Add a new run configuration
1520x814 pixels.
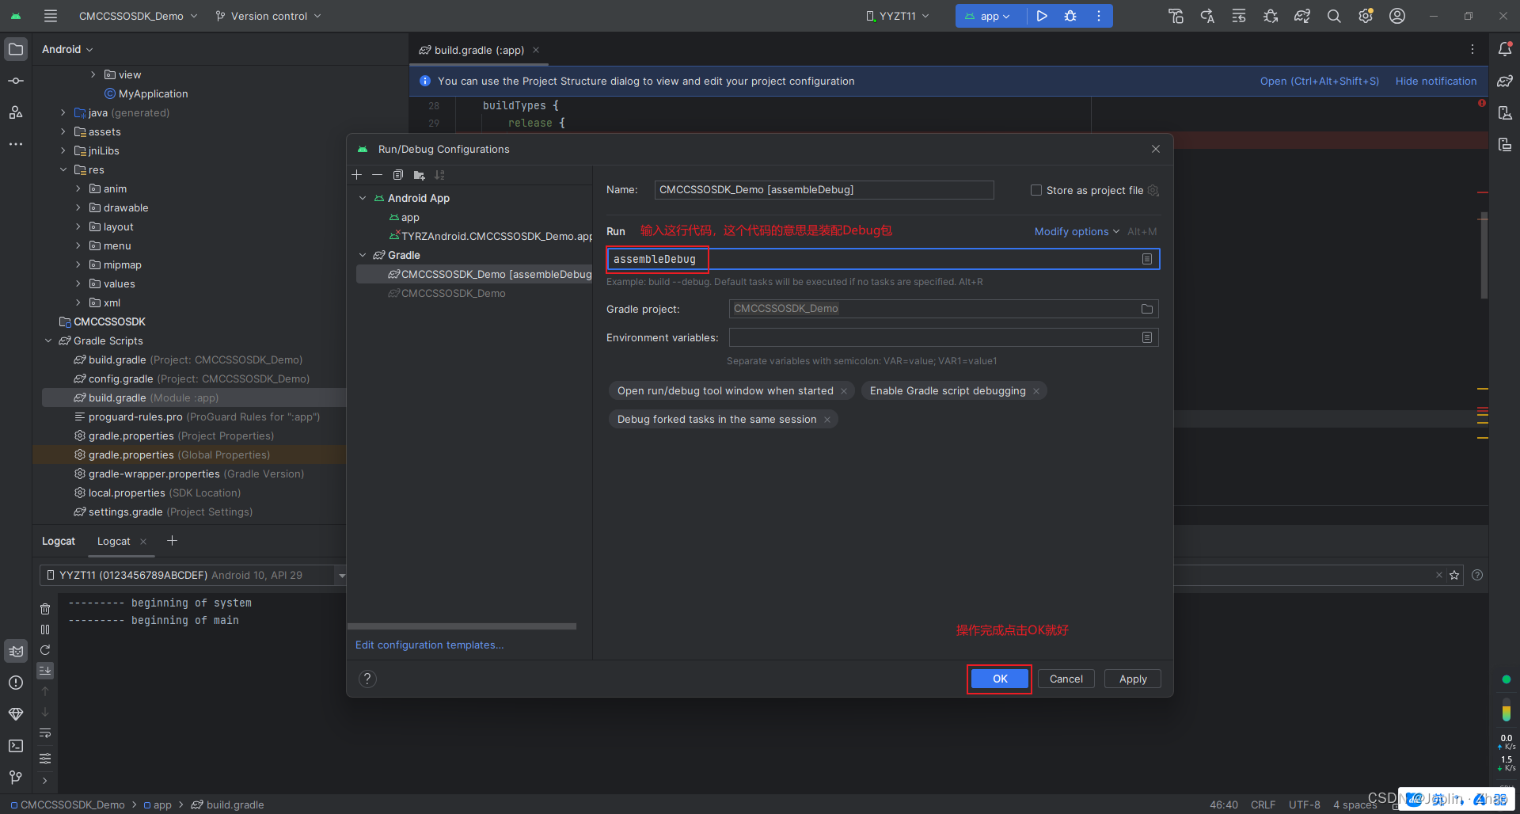pyautogui.click(x=357, y=175)
